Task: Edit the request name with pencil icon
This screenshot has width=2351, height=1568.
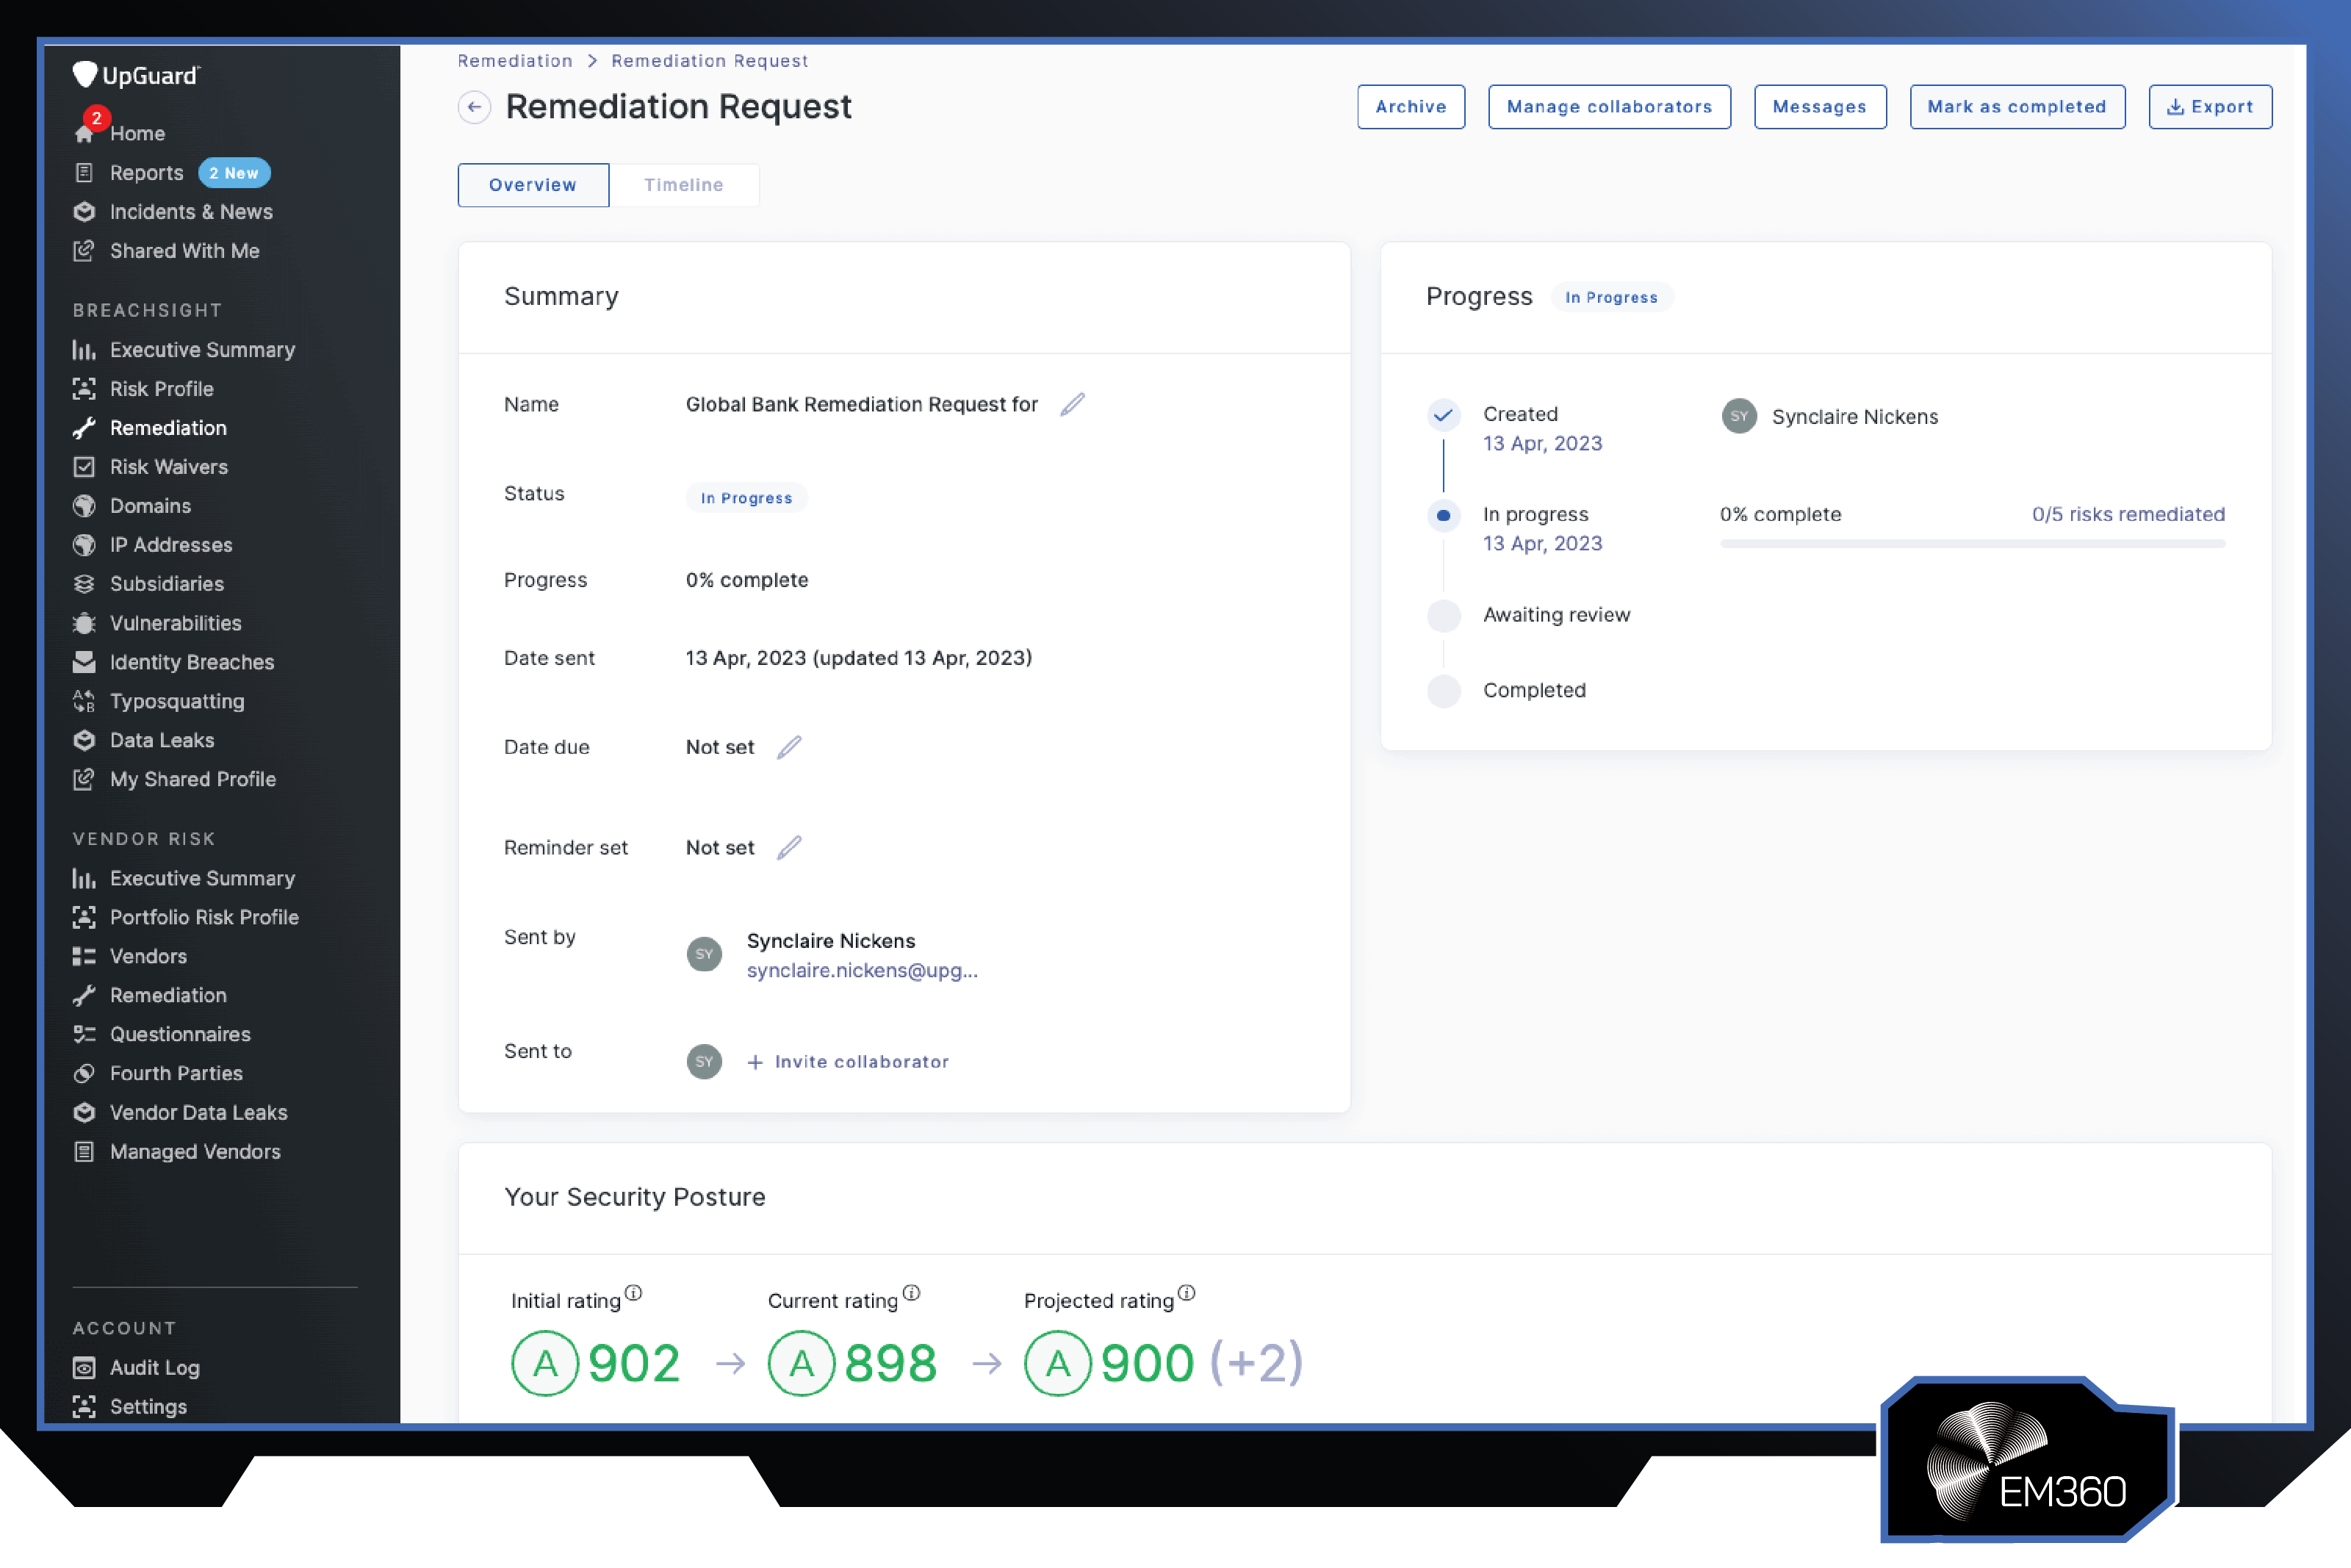Action: (x=1073, y=404)
